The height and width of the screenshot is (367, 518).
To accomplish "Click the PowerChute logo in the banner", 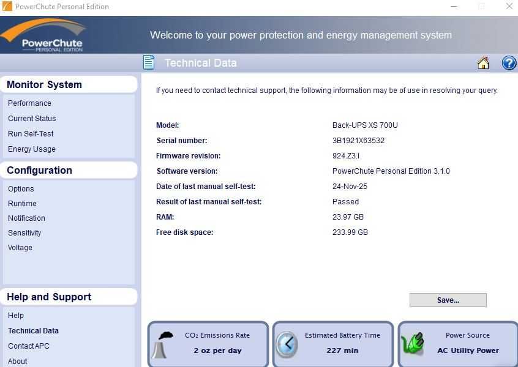I will [44, 35].
